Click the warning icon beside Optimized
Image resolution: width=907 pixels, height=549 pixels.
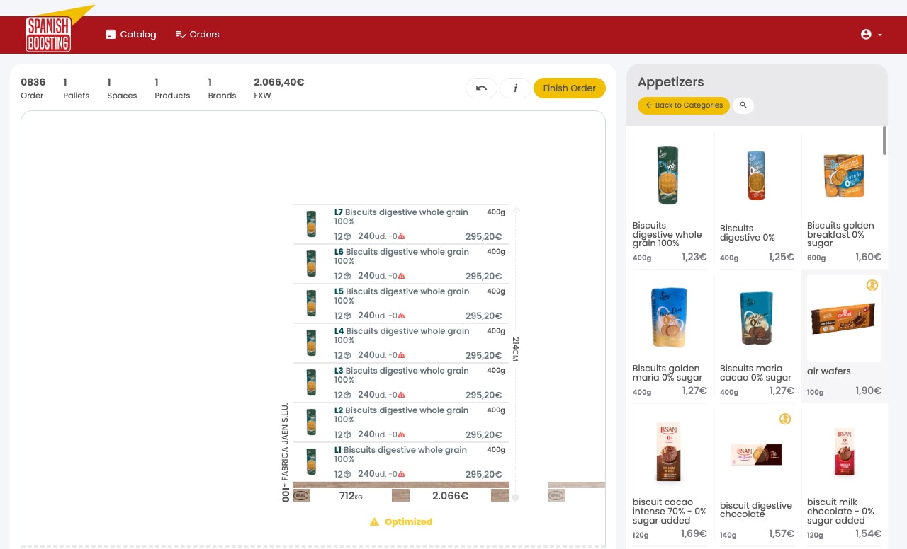click(x=374, y=522)
